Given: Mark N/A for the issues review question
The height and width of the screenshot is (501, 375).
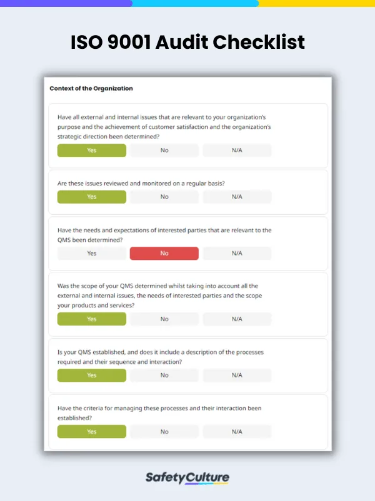Looking at the screenshot, I should coord(237,197).
